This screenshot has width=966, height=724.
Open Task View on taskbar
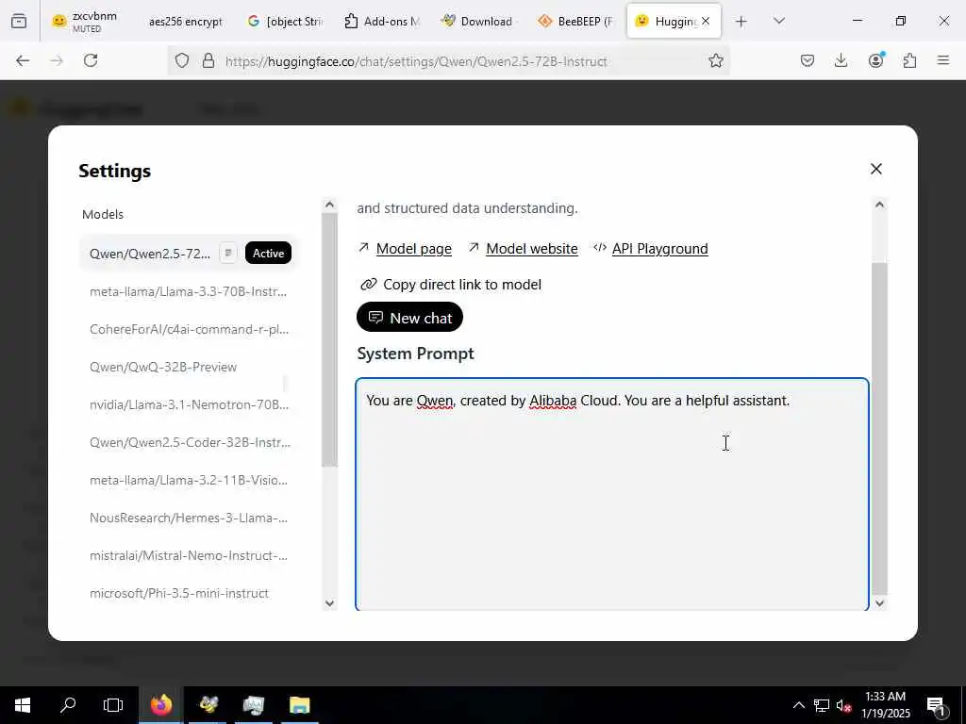[x=113, y=705]
